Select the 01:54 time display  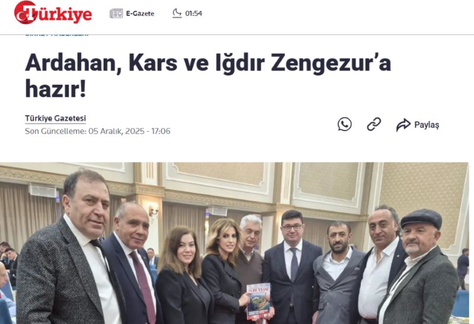point(194,14)
